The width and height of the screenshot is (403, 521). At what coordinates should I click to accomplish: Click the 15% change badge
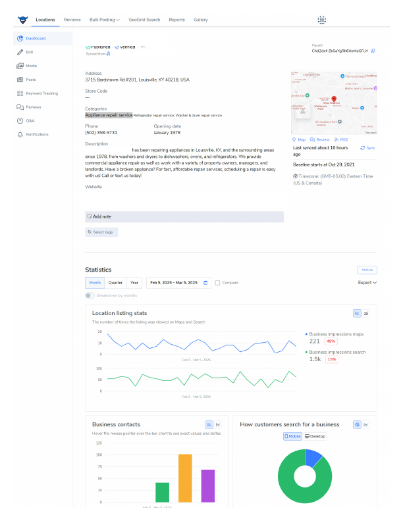[x=331, y=359]
